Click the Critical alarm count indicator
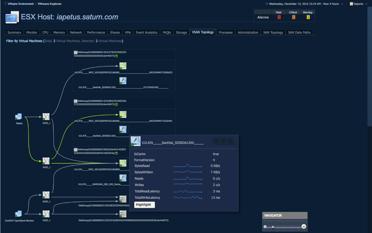This screenshot has height=233, width=372. click(x=294, y=17)
